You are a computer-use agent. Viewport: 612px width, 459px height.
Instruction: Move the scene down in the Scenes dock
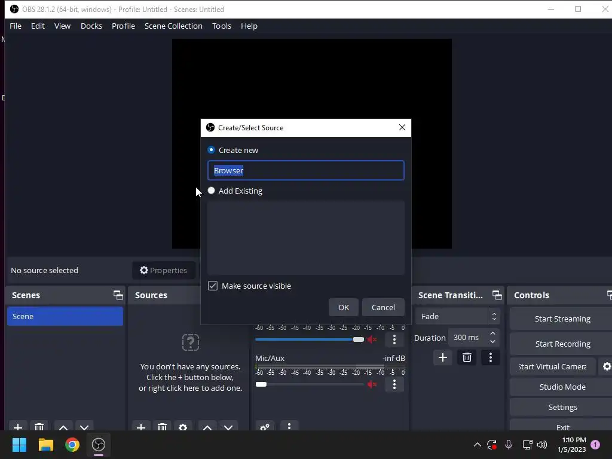[x=84, y=427]
